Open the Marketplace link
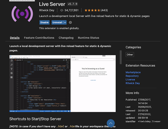Screen dimensions: 168x129 coord(133,72)
